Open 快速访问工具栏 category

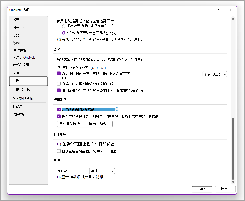coord(28,98)
